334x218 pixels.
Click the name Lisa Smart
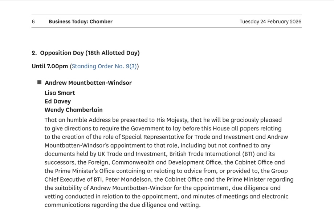[60, 93]
